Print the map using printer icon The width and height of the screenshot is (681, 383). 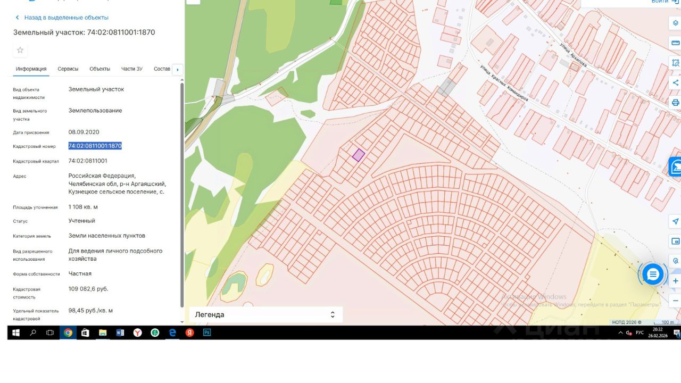[x=676, y=102]
